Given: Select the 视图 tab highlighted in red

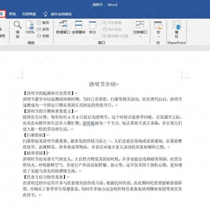Looking at the screenshot, I should (x=2, y=14).
